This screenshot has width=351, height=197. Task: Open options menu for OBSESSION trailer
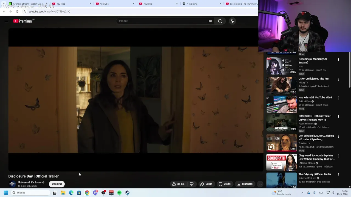(338, 116)
